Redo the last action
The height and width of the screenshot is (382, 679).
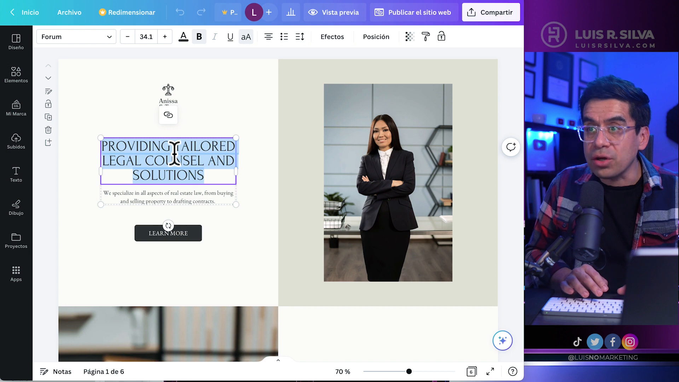(201, 12)
